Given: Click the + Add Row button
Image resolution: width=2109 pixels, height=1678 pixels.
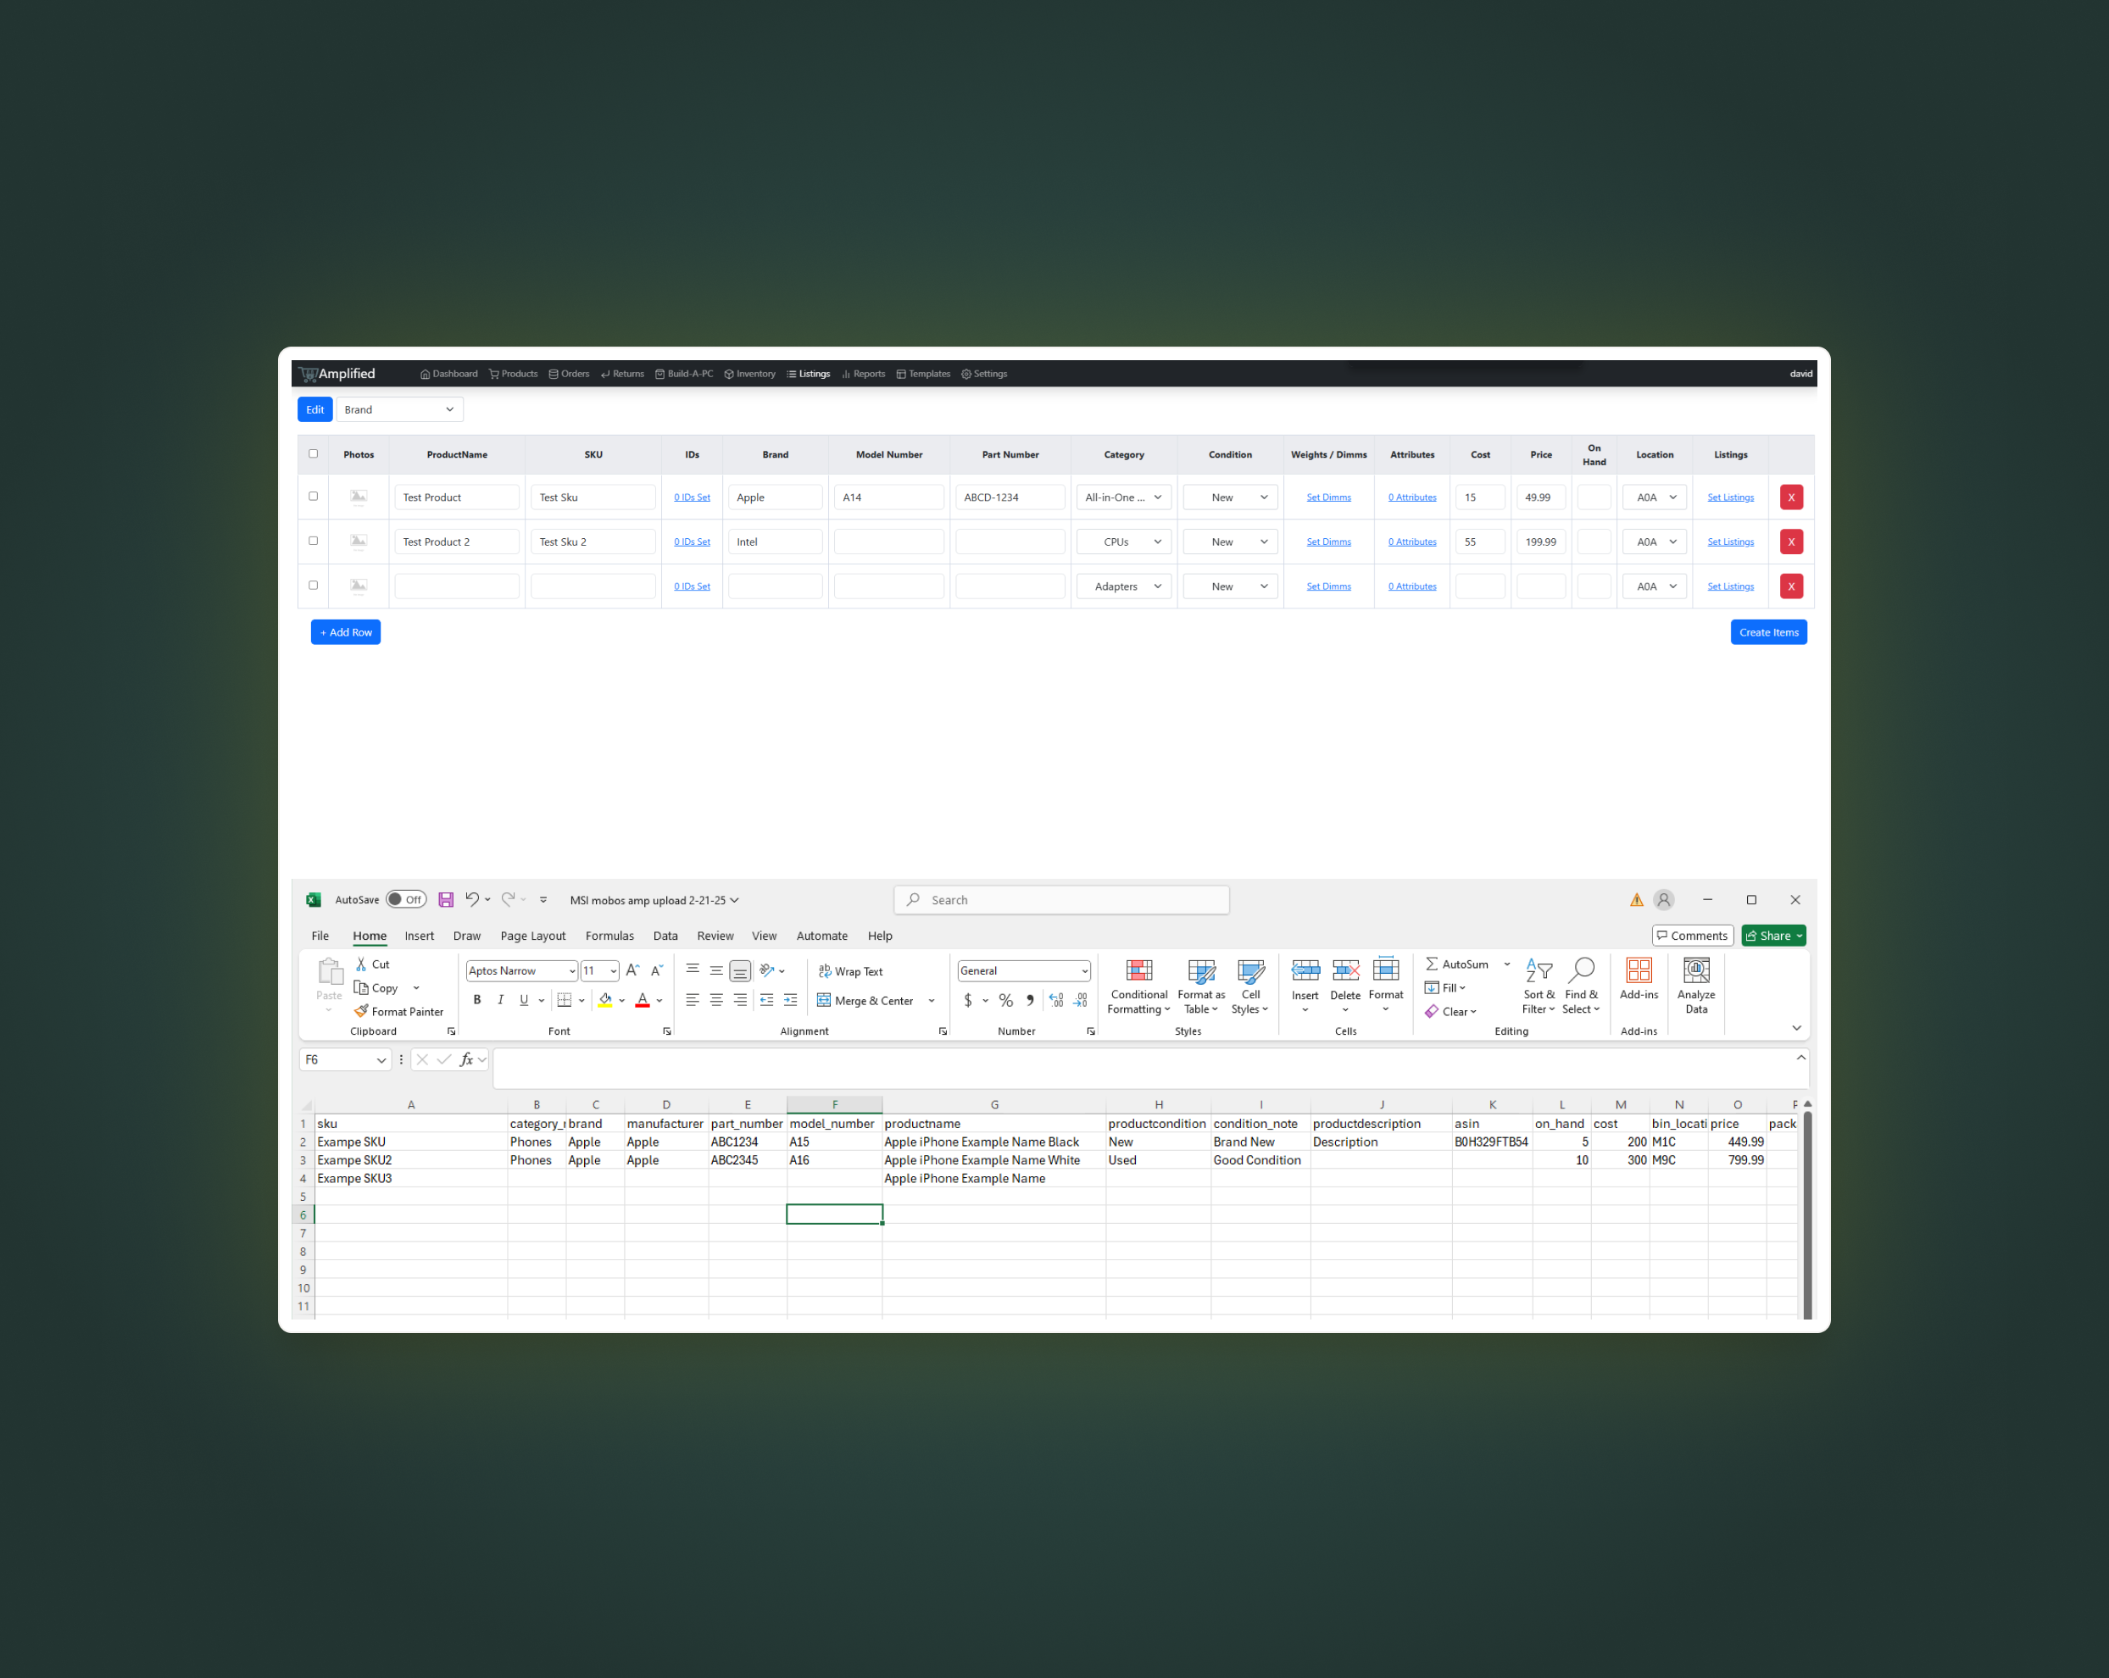Looking at the screenshot, I should click(345, 631).
